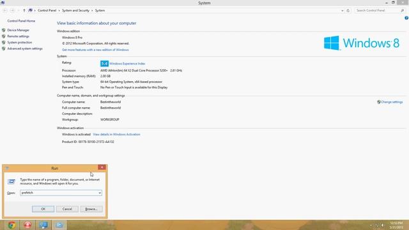Click the Full computer name value Bestintheworld
The image size is (409, 230).
(x=111, y=108)
